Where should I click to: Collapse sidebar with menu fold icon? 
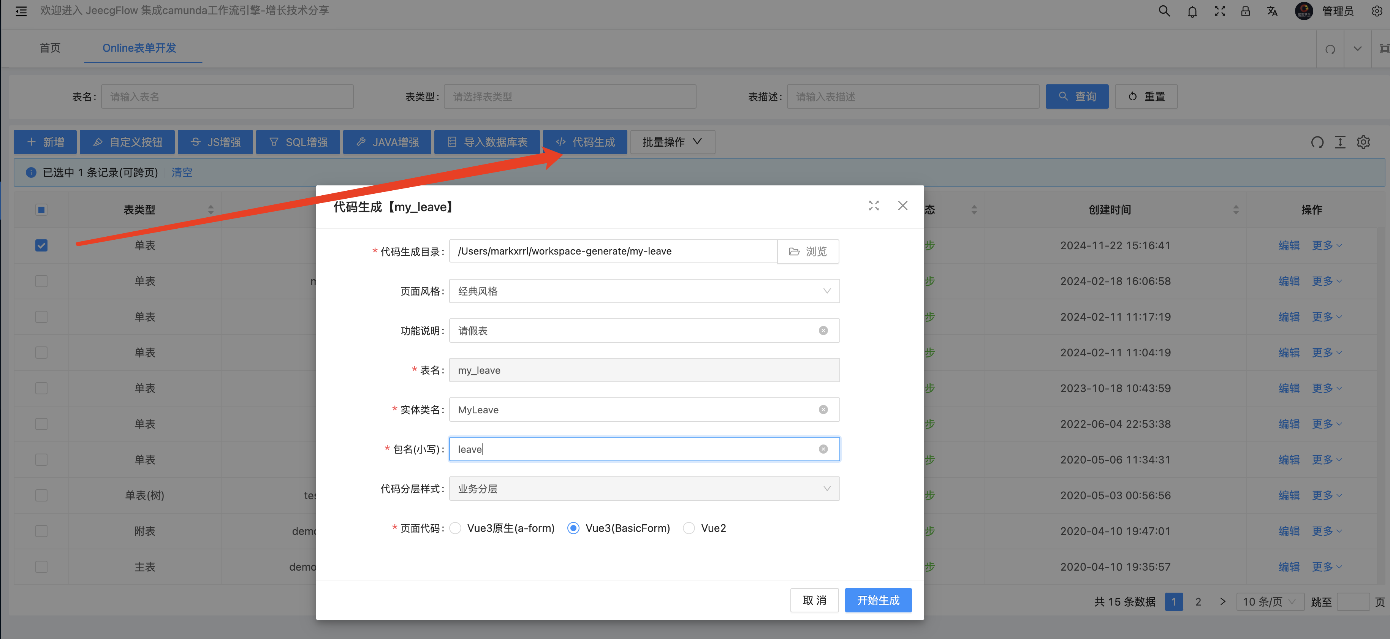pos(21,11)
